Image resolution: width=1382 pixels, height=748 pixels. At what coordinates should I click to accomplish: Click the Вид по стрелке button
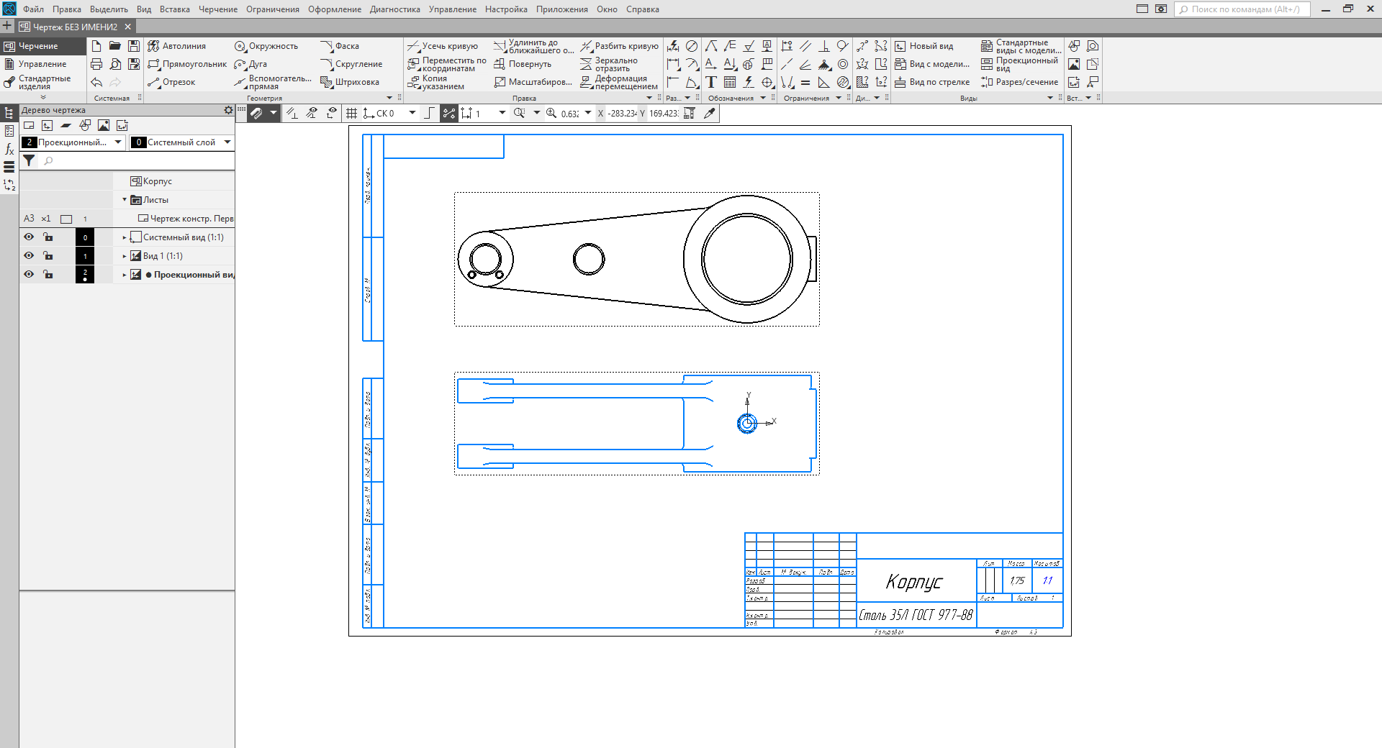932,82
